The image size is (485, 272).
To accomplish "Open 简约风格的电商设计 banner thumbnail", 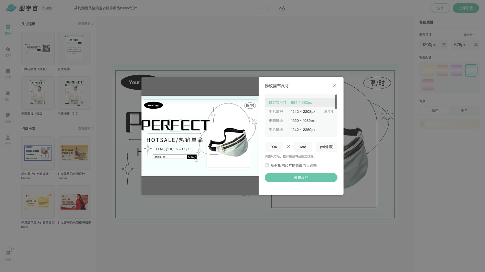I will pos(38,153).
